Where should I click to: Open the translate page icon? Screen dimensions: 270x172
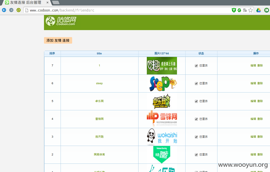(x=245, y=10)
